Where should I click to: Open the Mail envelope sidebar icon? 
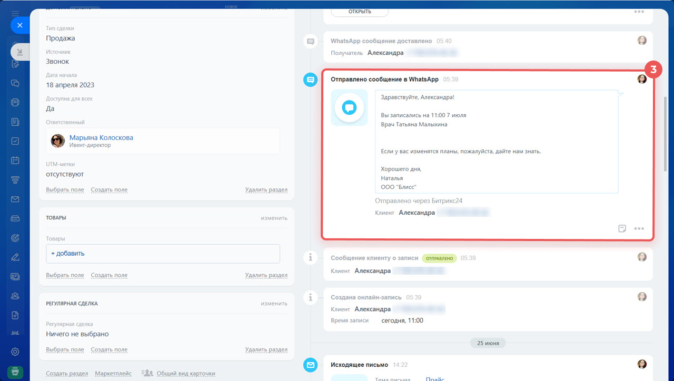pyautogui.click(x=15, y=199)
